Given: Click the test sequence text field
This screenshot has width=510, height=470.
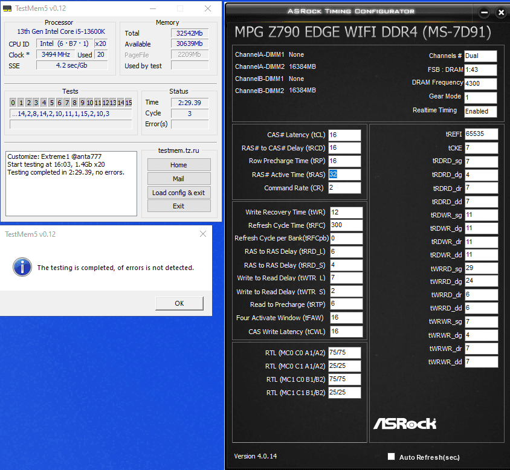Looking at the screenshot, I should [71, 114].
